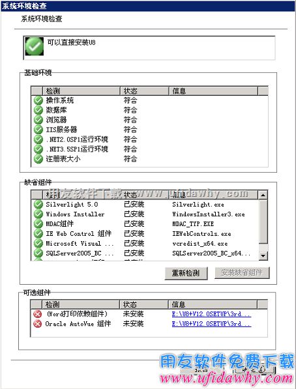Click red X icon beside Word打印依赖组件
This screenshot has height=389, width=296.
[x=38, y=314]
